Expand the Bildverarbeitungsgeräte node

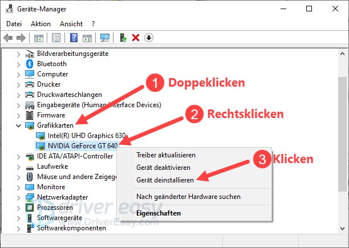(19, 54)
